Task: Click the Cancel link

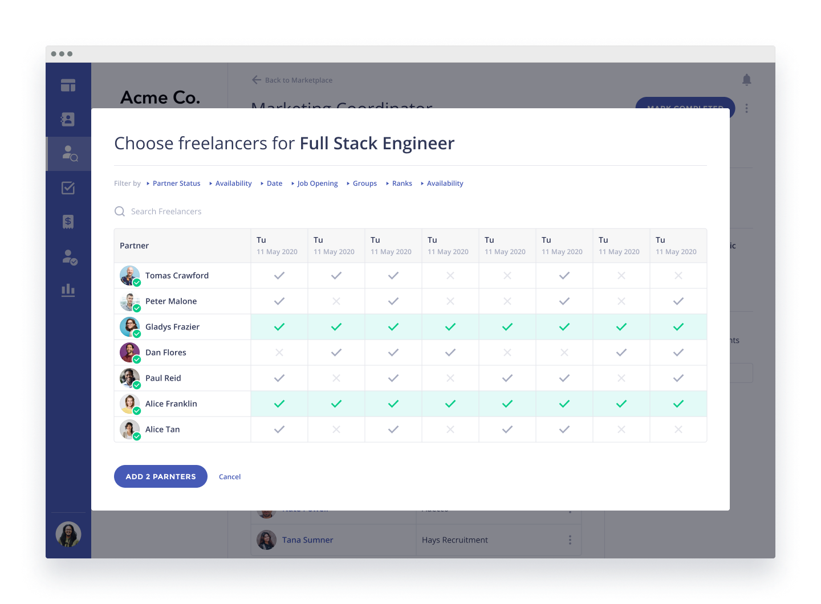Action: (230, 477)
